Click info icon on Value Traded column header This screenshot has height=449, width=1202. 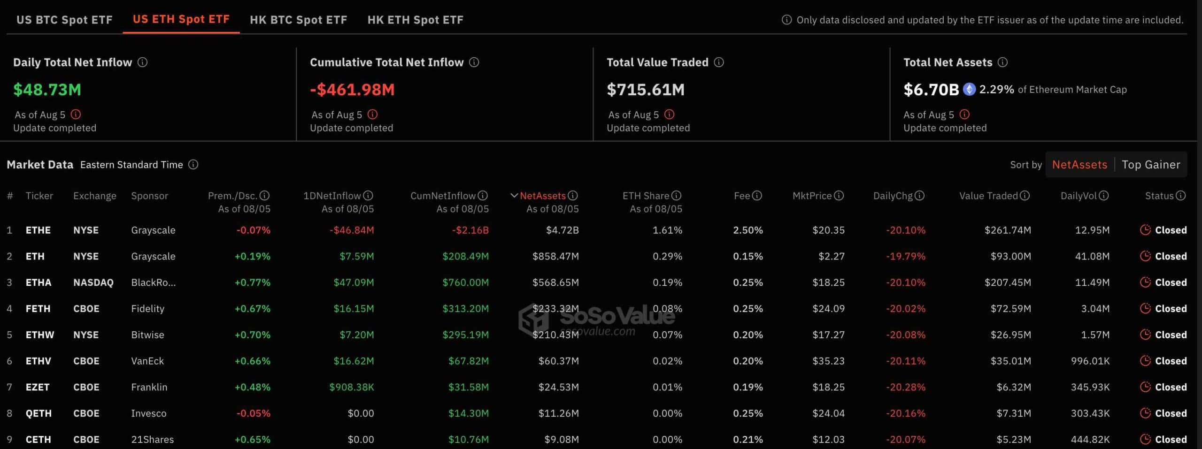click(1025, 196)
